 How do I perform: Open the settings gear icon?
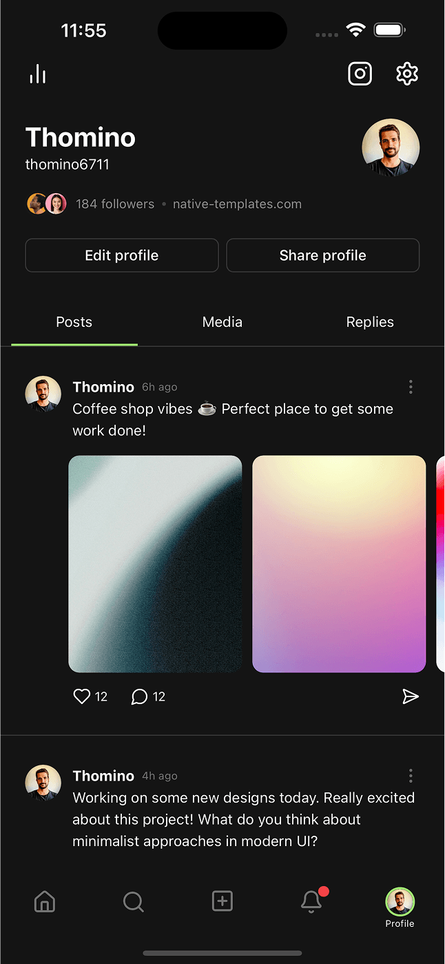[406, 73]
